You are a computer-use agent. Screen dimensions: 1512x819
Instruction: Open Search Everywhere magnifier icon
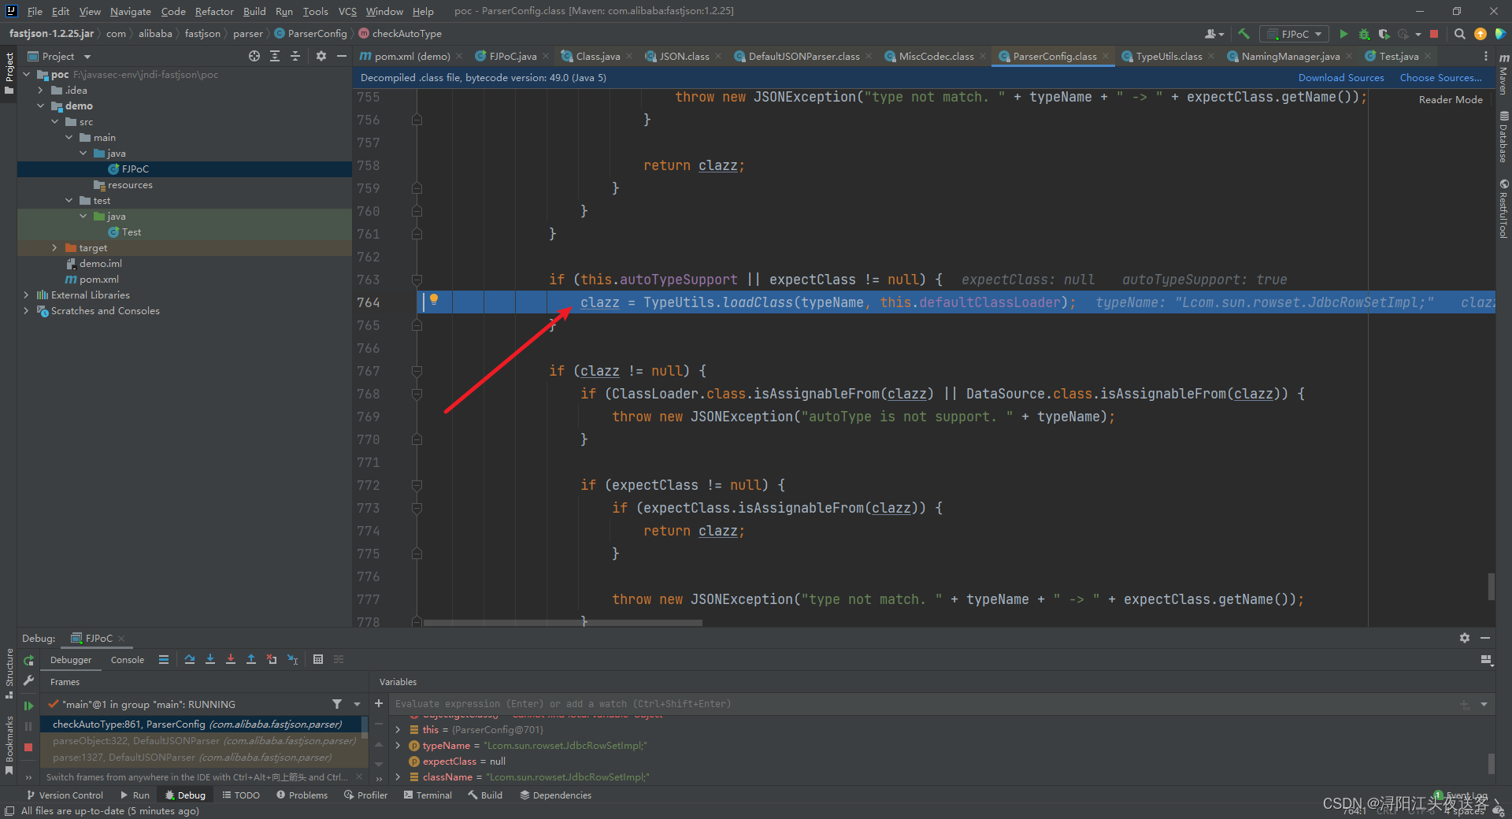(1459, 34)
